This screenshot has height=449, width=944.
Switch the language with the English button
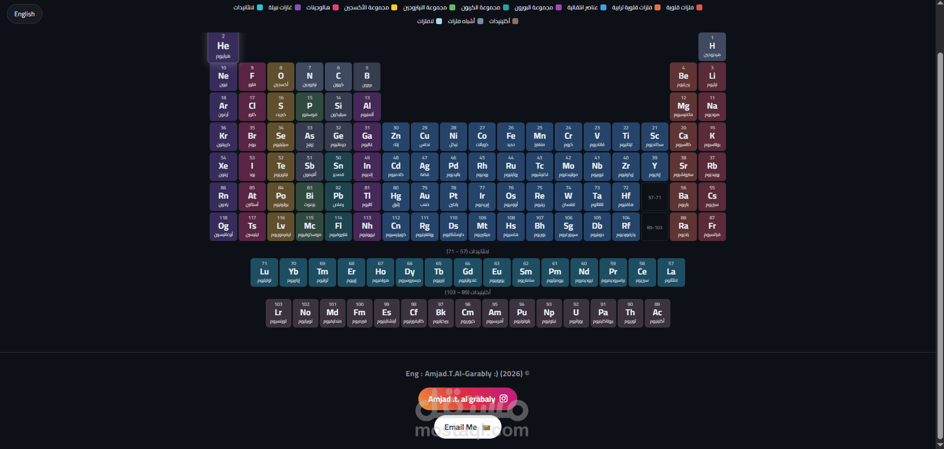click(25, 14)
